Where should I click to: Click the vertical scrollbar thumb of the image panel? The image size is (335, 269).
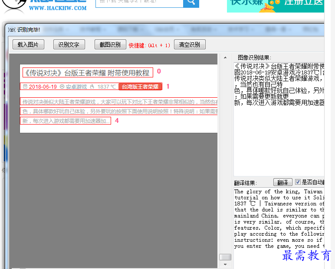[x=225, y=257]
